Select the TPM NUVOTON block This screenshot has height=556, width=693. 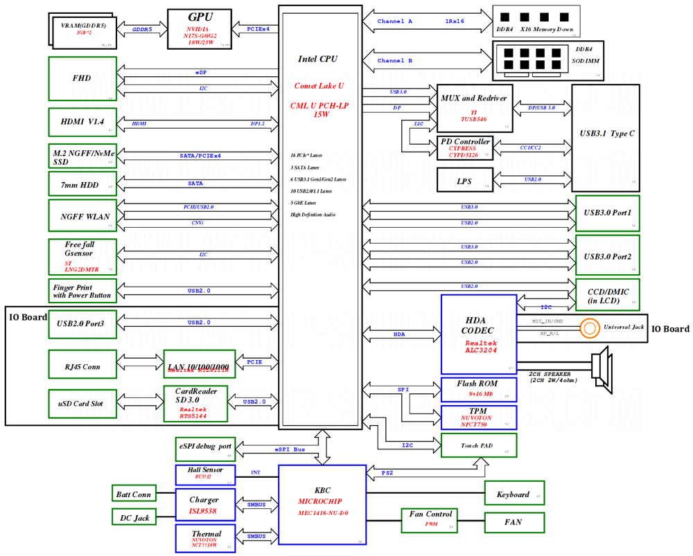click(x=479, y=418)
